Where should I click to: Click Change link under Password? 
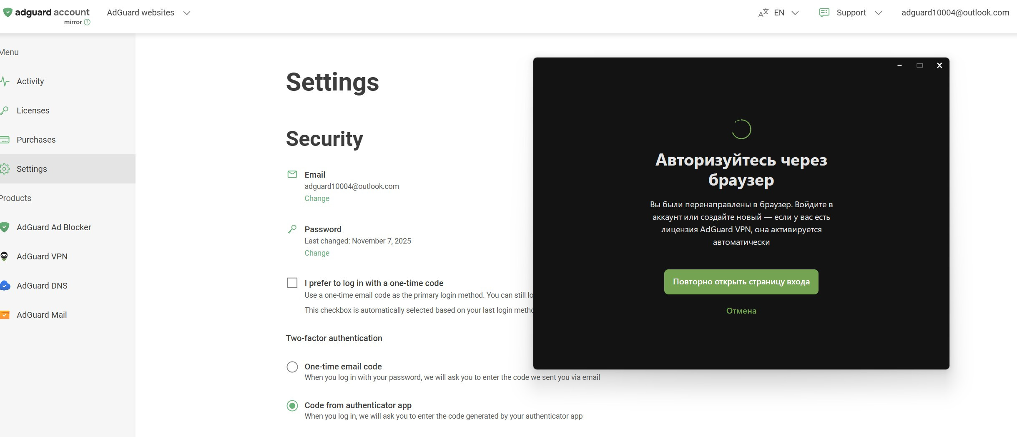coord(317,253)
